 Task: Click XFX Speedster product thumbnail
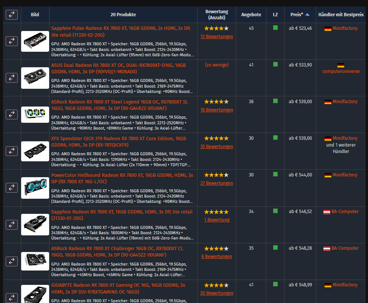point(35,151)
